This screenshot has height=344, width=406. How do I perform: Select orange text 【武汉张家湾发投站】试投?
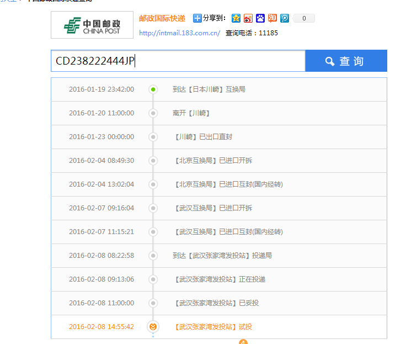(x=212, y=327)
